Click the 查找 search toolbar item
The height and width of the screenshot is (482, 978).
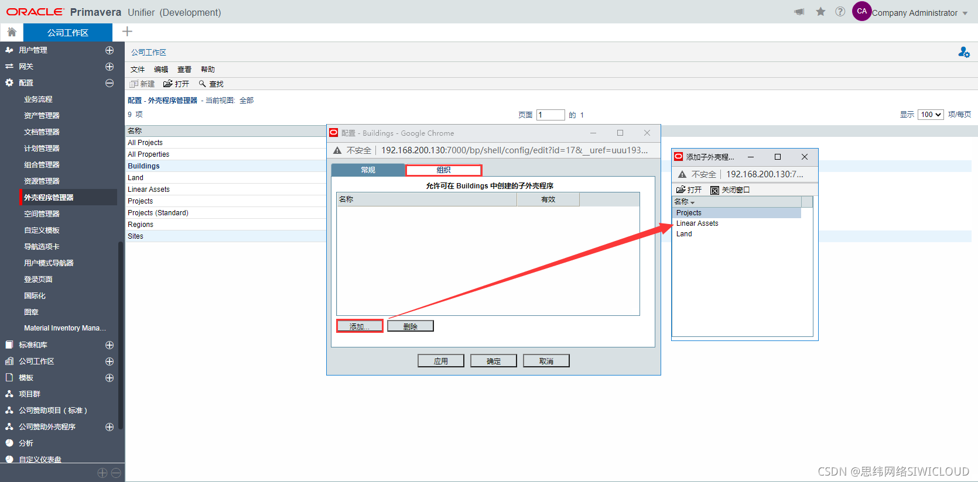pyautogui.click(x=211, y=84)
